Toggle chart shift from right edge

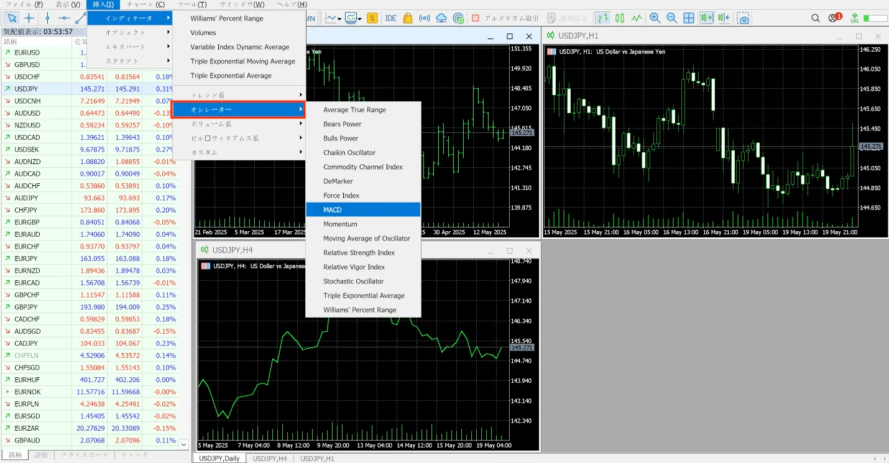(724, 18)
